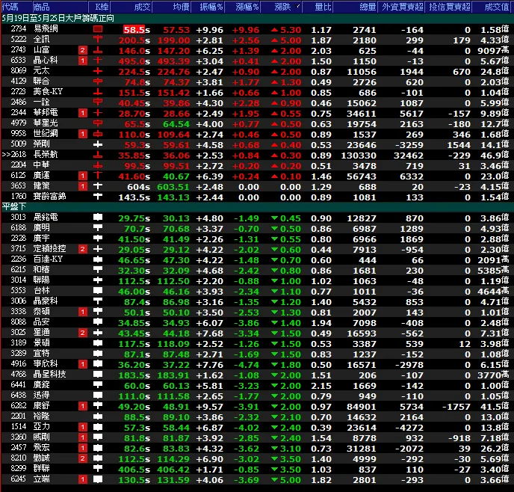Sort by the 外資買賣超 column header

pos(402,7)
